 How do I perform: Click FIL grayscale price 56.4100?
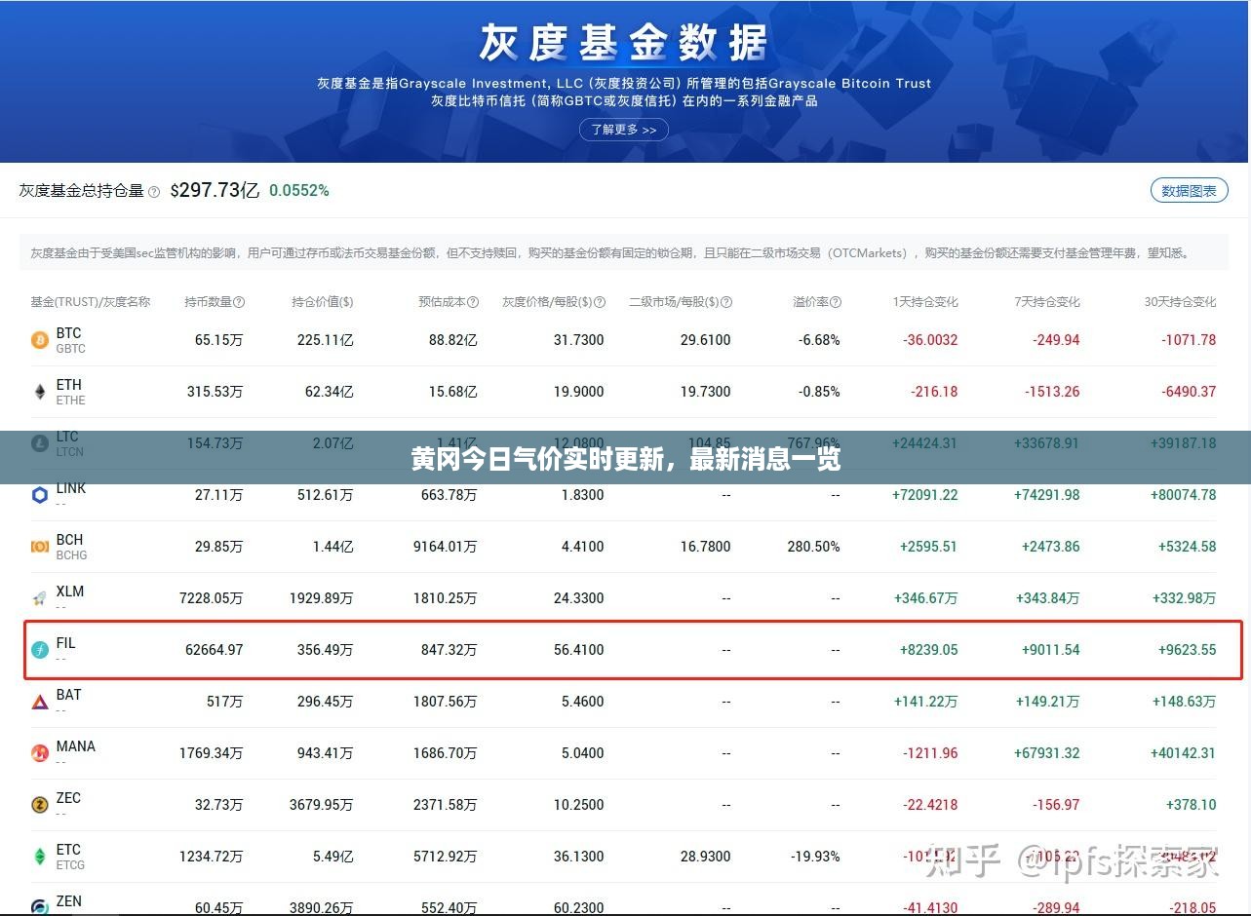point(579,650)
